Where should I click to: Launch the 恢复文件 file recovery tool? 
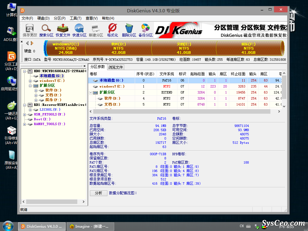coord(63,30)
